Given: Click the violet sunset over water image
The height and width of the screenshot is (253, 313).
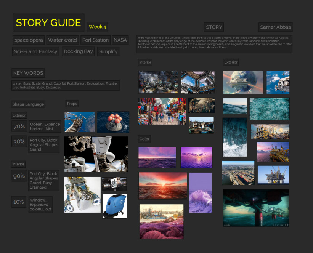Looking at the screenshot, I should coord(196,158).
